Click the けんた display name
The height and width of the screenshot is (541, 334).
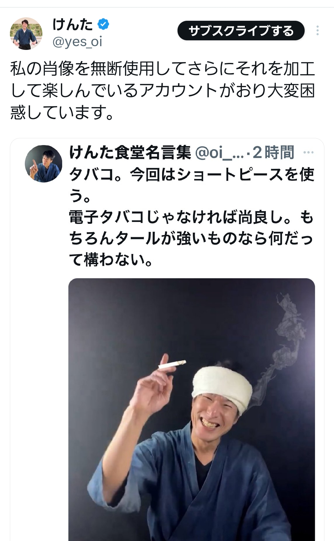[73, 24]
